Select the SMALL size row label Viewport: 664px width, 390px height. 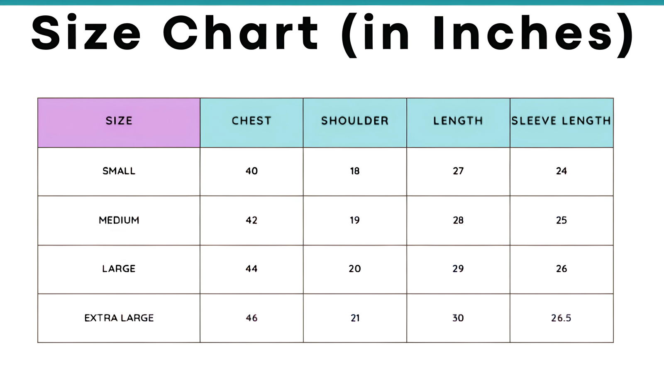(119, 171)
